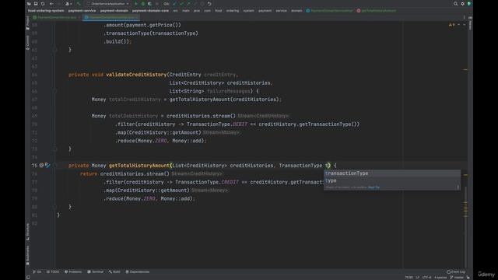This screenshot has width=498, height=280.
Task: Click the Next Tip link in completion popup
Action: pyautogui.click(x=373, y=187)
